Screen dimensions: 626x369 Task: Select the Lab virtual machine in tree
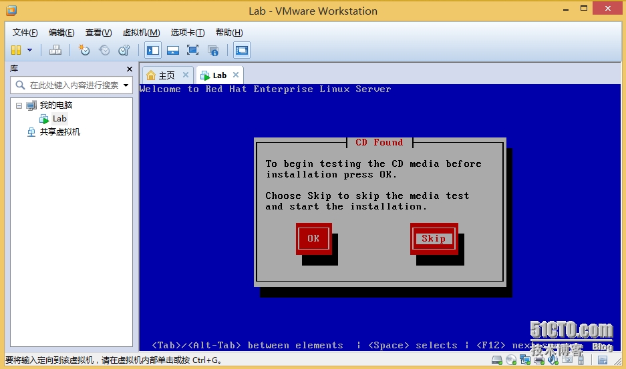59,119
